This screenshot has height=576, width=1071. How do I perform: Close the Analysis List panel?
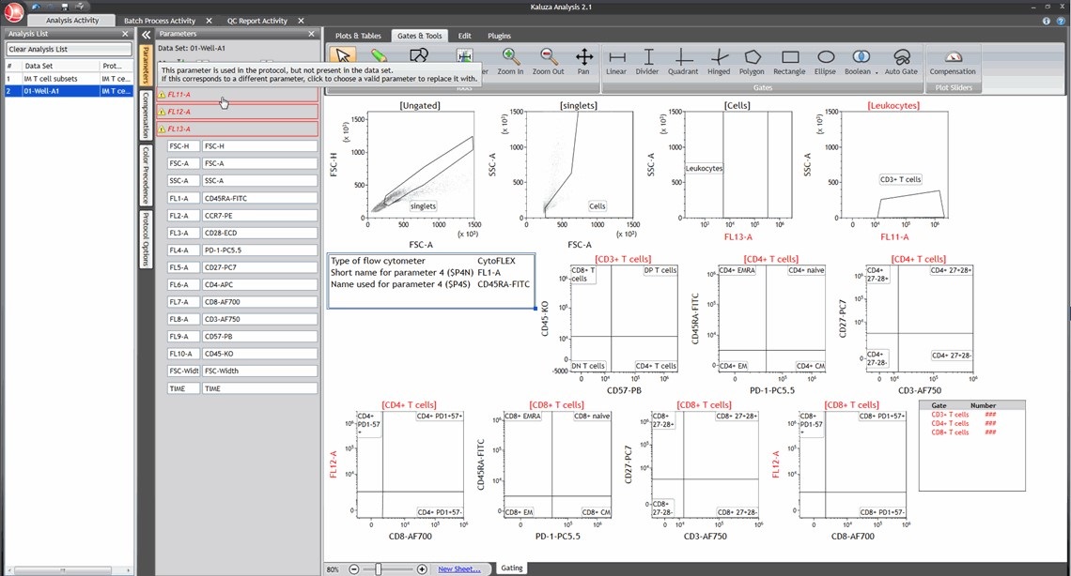[125, 34]
